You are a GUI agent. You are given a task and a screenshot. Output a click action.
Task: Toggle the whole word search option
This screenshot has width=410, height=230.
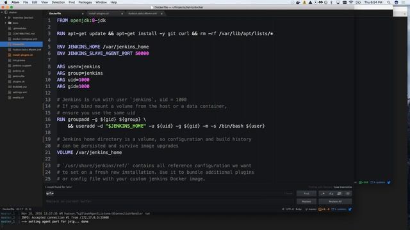click(x=348, y=194)
